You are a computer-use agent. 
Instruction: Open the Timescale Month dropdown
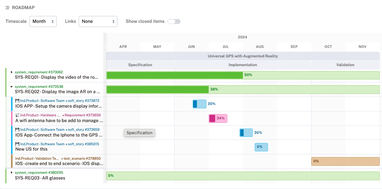43,21
